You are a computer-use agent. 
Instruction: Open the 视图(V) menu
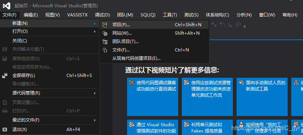click(53, 15)
